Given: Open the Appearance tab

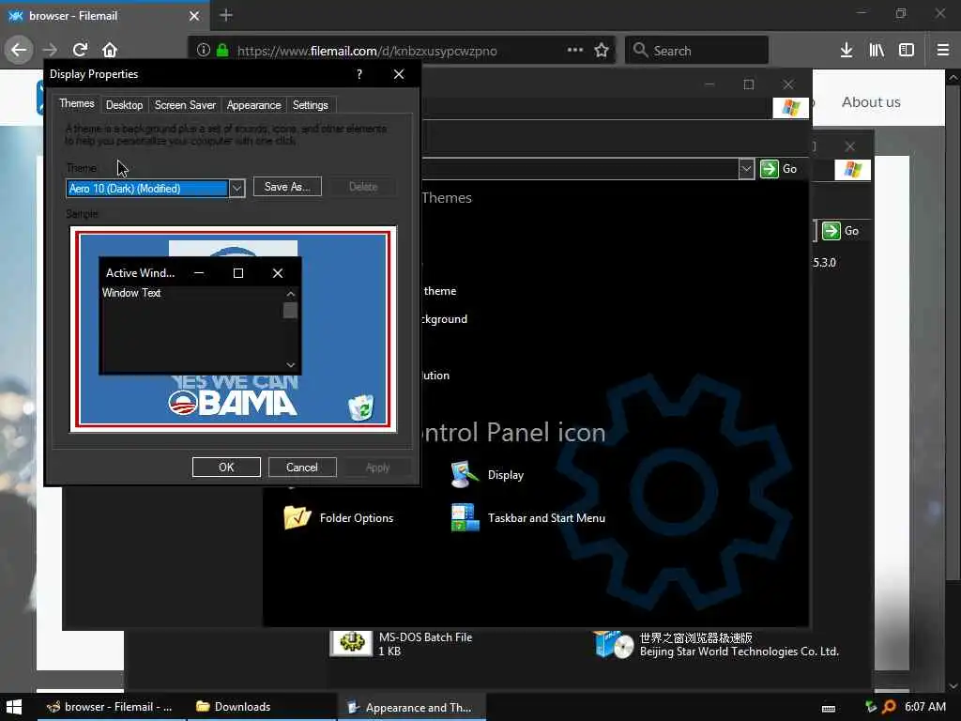Looking at the screenshot, I should (x=253, y=105).
